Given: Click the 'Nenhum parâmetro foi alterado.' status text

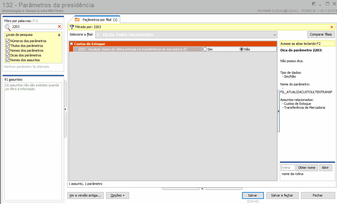Looking at the screenshot, I should (x=27, y=67).
